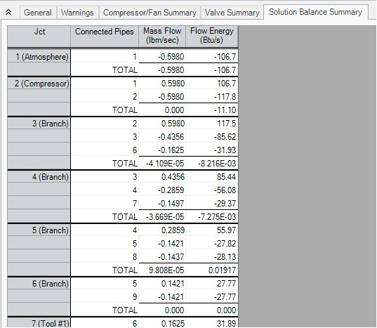
Task: Click the 0.01917 flow energy total cell
Action: pyautogui.click(x=212, y=270)
